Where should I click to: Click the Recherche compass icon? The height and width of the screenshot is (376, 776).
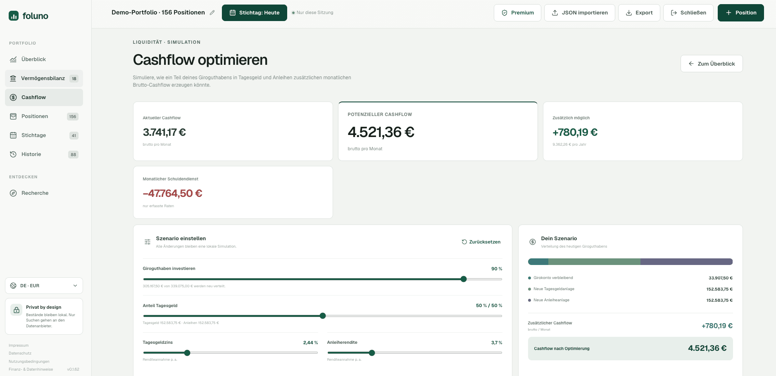(13, 193)
